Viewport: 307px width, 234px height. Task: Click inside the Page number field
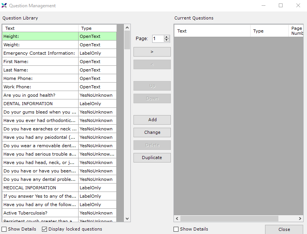pos(158,39)
